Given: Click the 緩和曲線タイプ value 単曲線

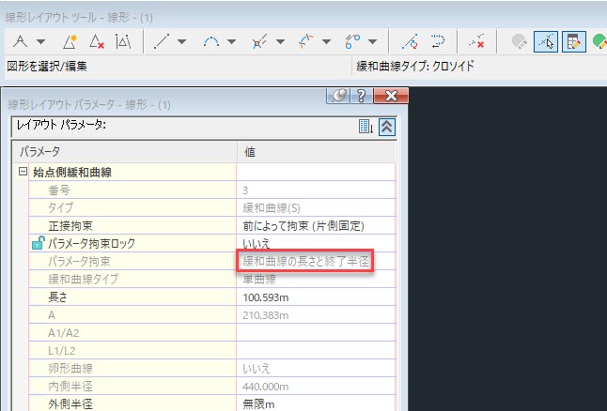Looking at the screenshot, I should tap(259, 279).
